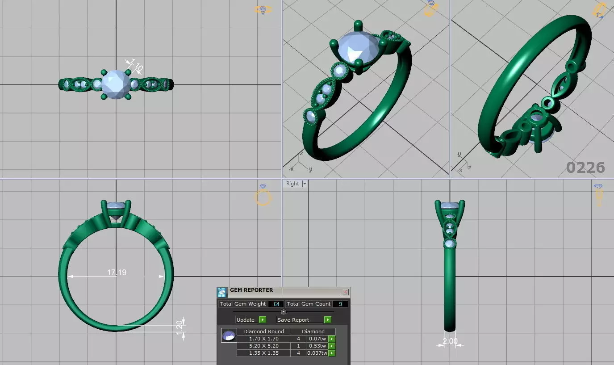Click the top view ring icon
The height and width of the screenshot is (365, 614).
[263, 9]
